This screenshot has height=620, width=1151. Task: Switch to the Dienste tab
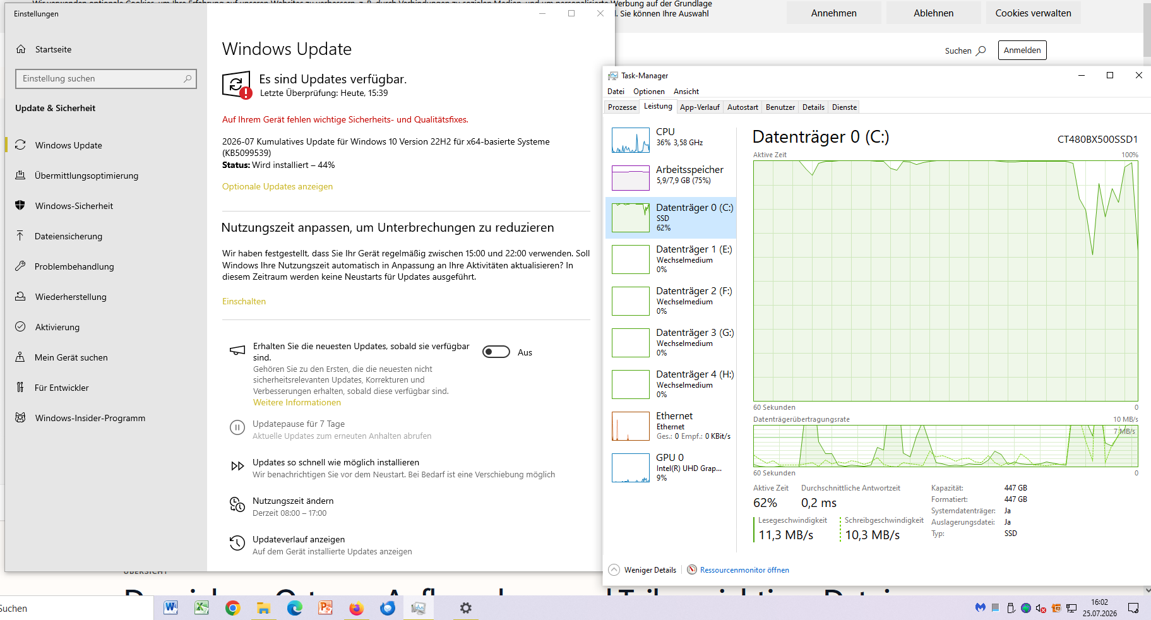tap(844, 107)
